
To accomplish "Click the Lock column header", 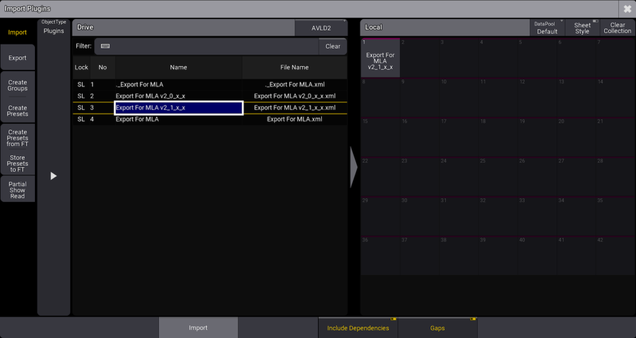I will coord(81,67).
